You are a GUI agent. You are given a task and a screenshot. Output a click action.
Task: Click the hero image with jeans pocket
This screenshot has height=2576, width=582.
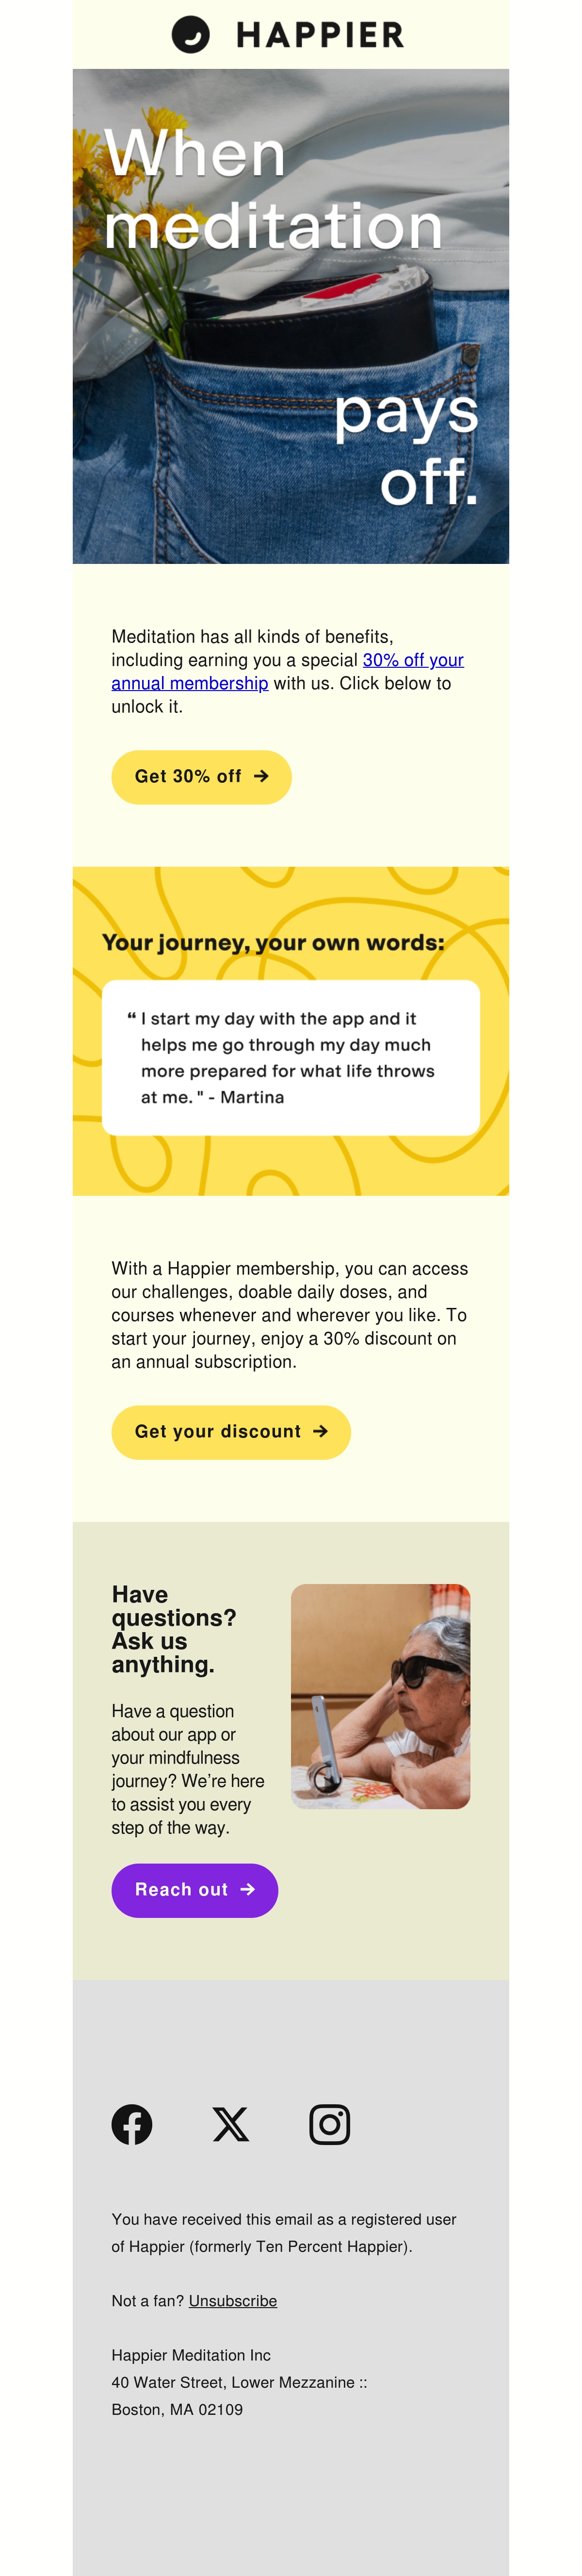(291, 316)
